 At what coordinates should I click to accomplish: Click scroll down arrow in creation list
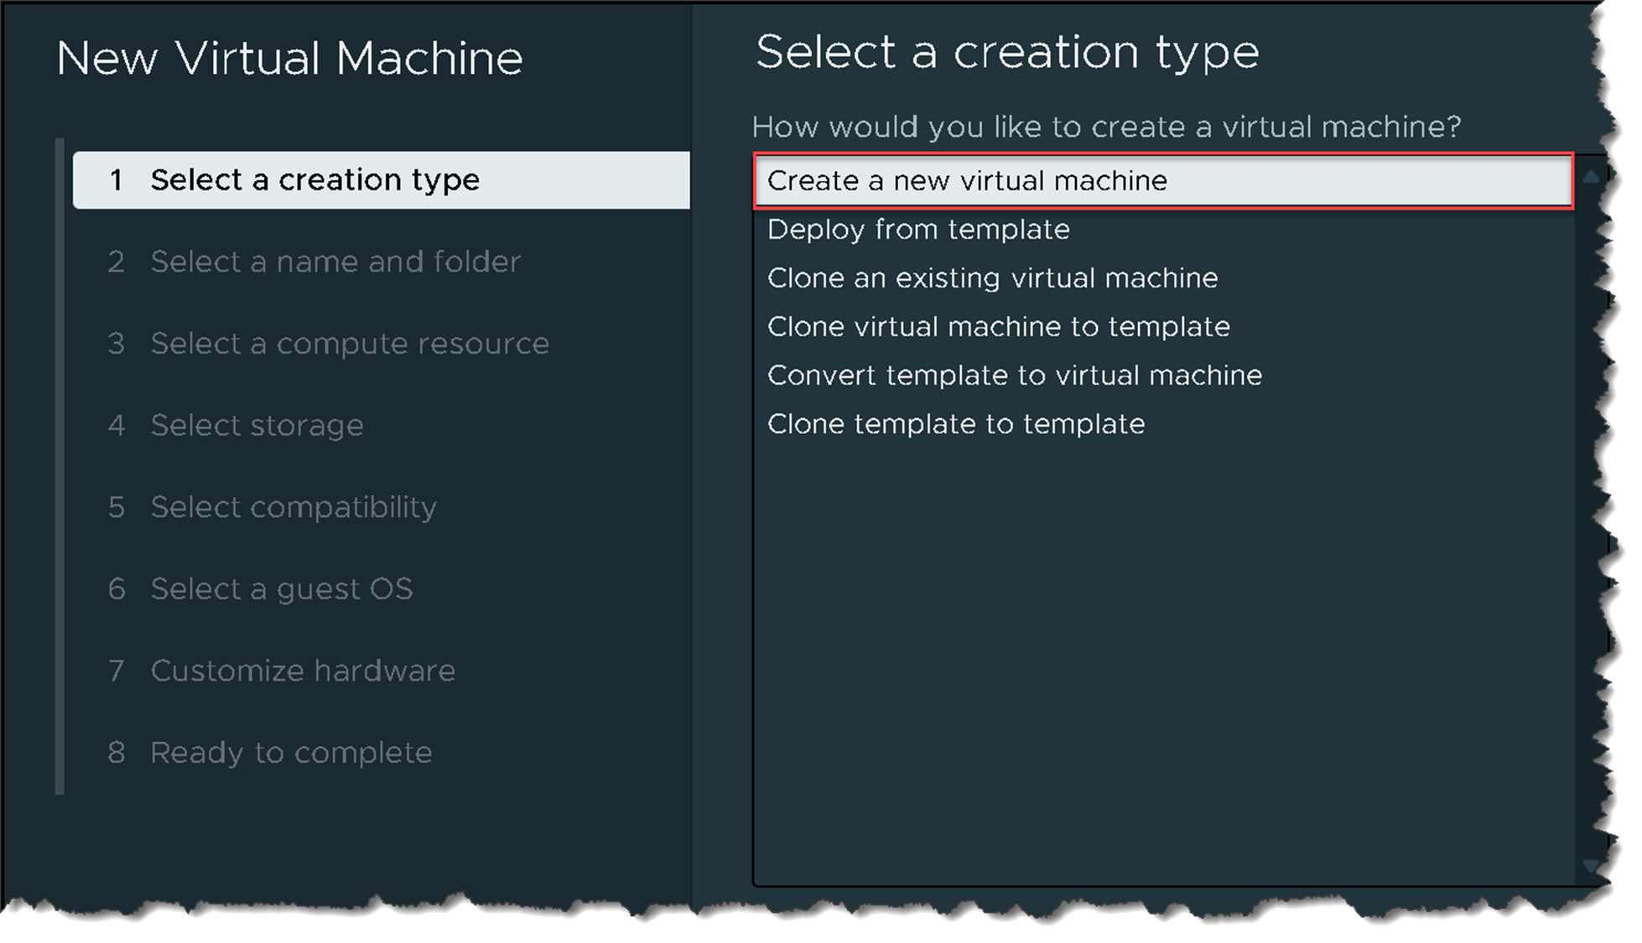(1590, 866)
